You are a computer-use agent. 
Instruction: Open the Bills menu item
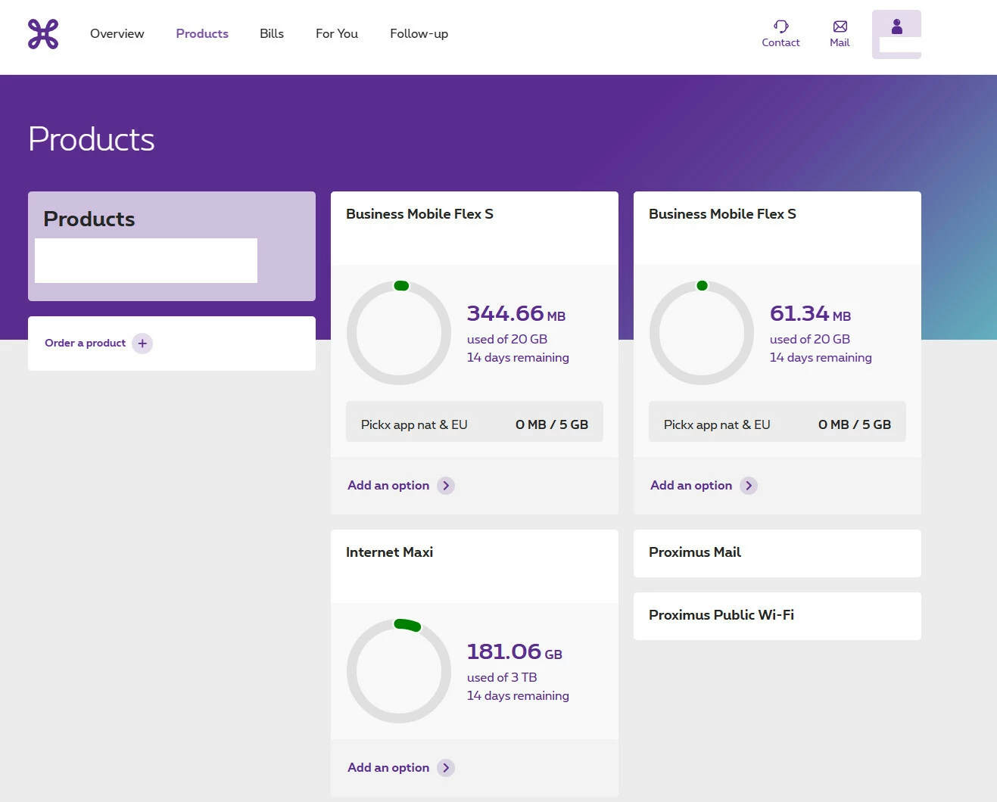click(x=271, y=34)
